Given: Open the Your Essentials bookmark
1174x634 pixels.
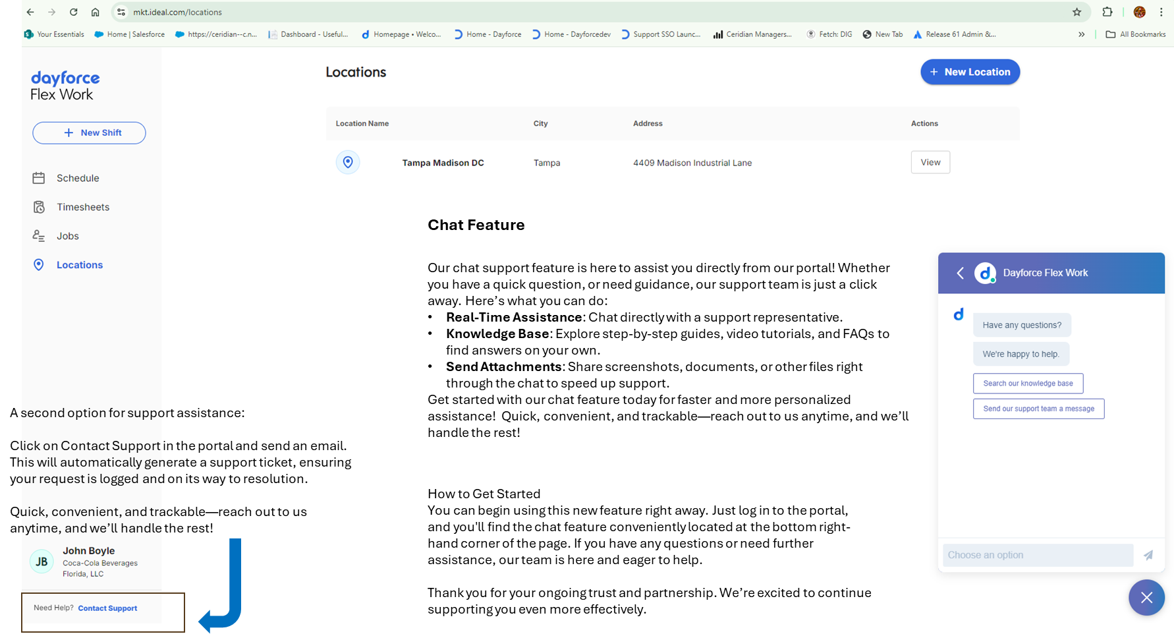Looking at the screenshot, I should [54, 34].
